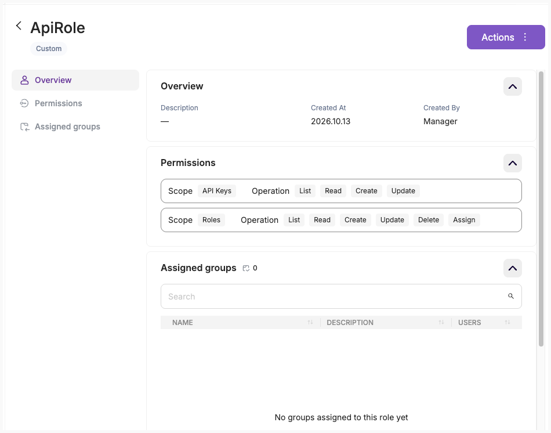The image size is (551, 433).
Task: Click the Update tag in API Keys row
Action: click(403, 191)
